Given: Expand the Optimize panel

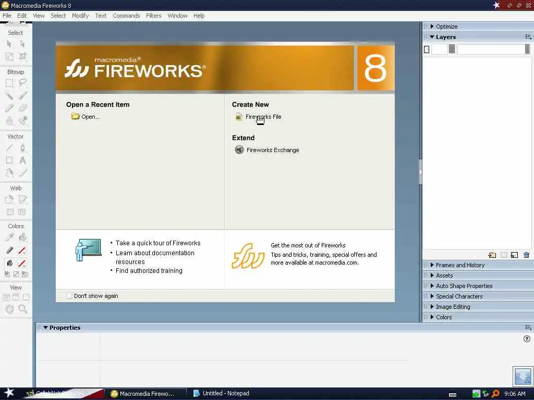Looking at the screenshot, I should 432,27.
